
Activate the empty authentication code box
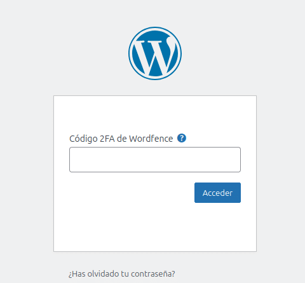click(x=155, y=160)
